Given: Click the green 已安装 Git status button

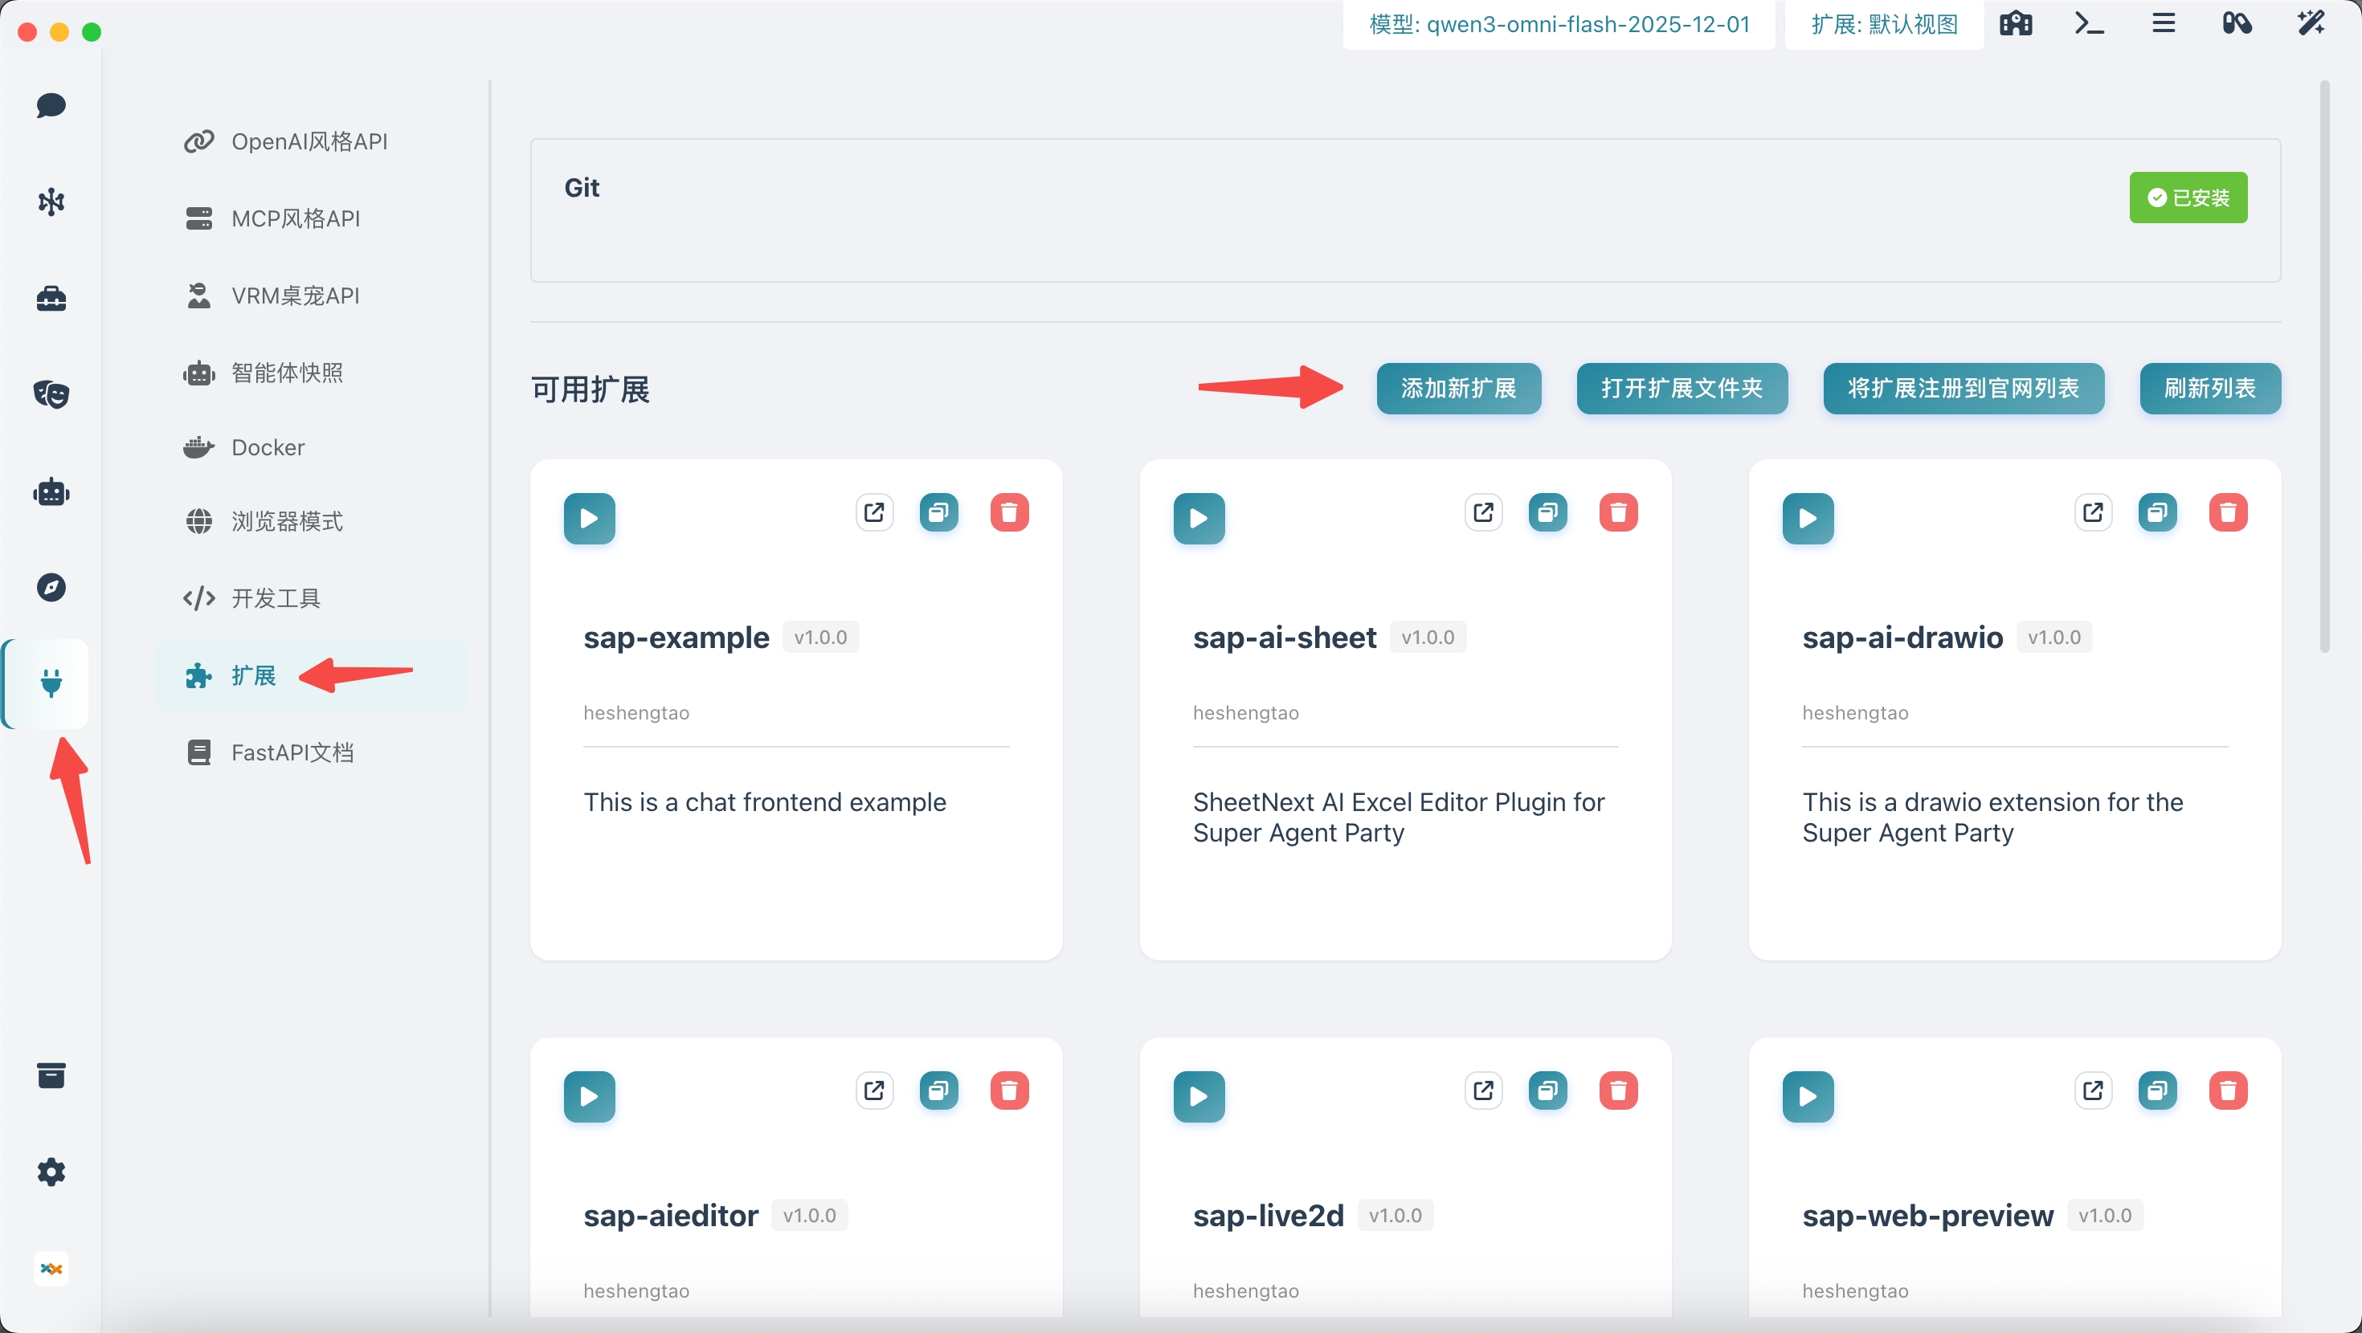Looking at the screenshot, I should point(2188,197).
